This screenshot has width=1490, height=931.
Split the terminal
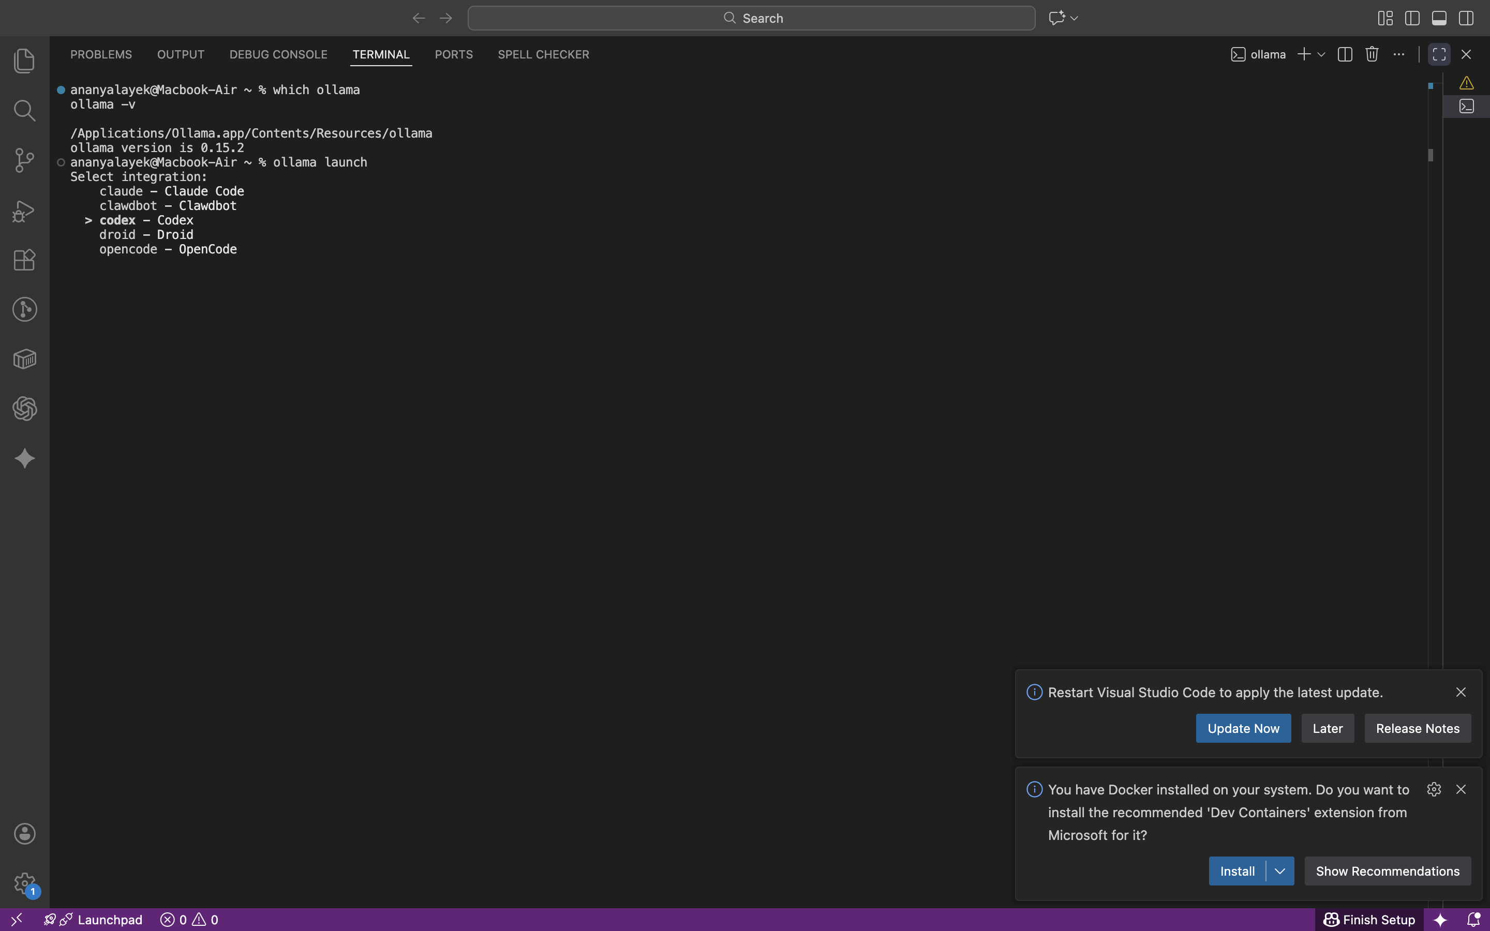point(1345,54)
